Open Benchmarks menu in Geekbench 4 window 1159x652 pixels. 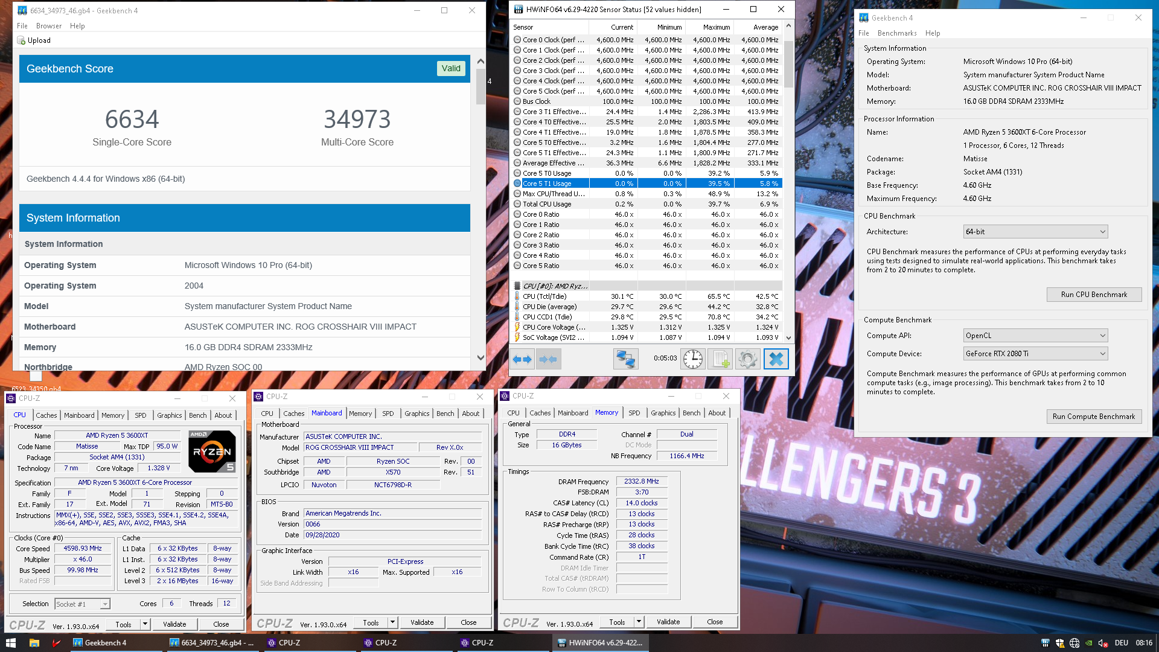pos(897,33)
